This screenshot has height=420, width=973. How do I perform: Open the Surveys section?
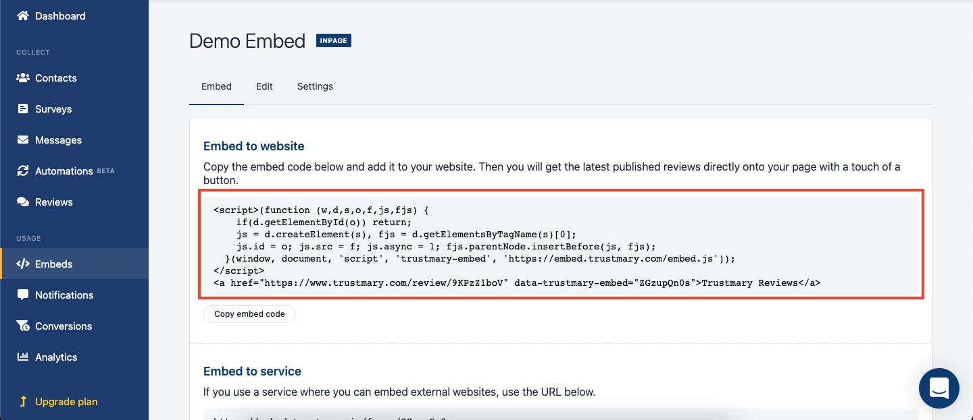tap(74, 109)
